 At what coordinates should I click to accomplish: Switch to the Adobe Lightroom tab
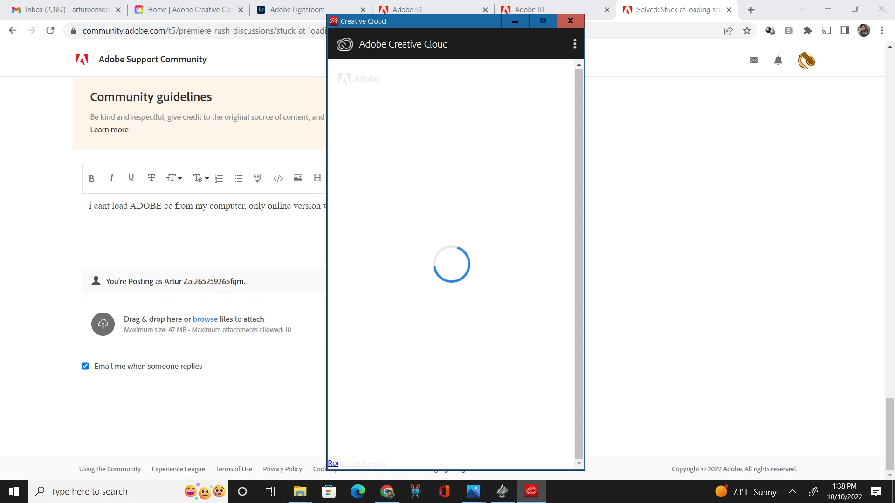(x=297, y=10)
